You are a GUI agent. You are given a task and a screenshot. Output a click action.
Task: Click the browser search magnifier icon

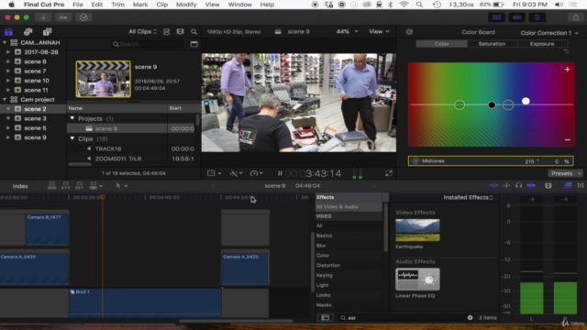194,32
